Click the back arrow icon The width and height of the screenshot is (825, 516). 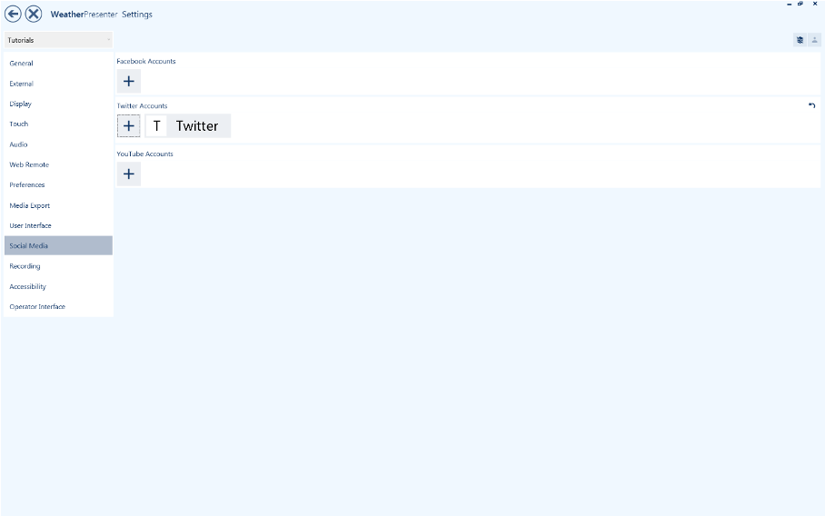point(13,15)
